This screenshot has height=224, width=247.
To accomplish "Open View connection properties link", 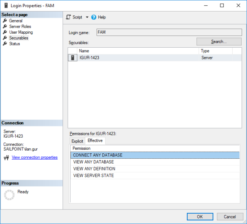I will click(35, 157).
